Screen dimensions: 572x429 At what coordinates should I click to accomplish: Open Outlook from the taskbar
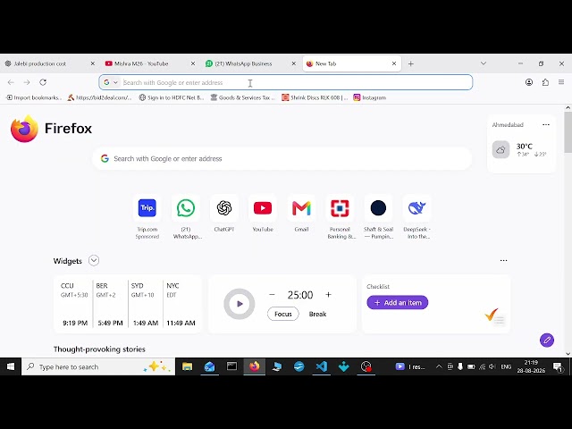[210, 366]
